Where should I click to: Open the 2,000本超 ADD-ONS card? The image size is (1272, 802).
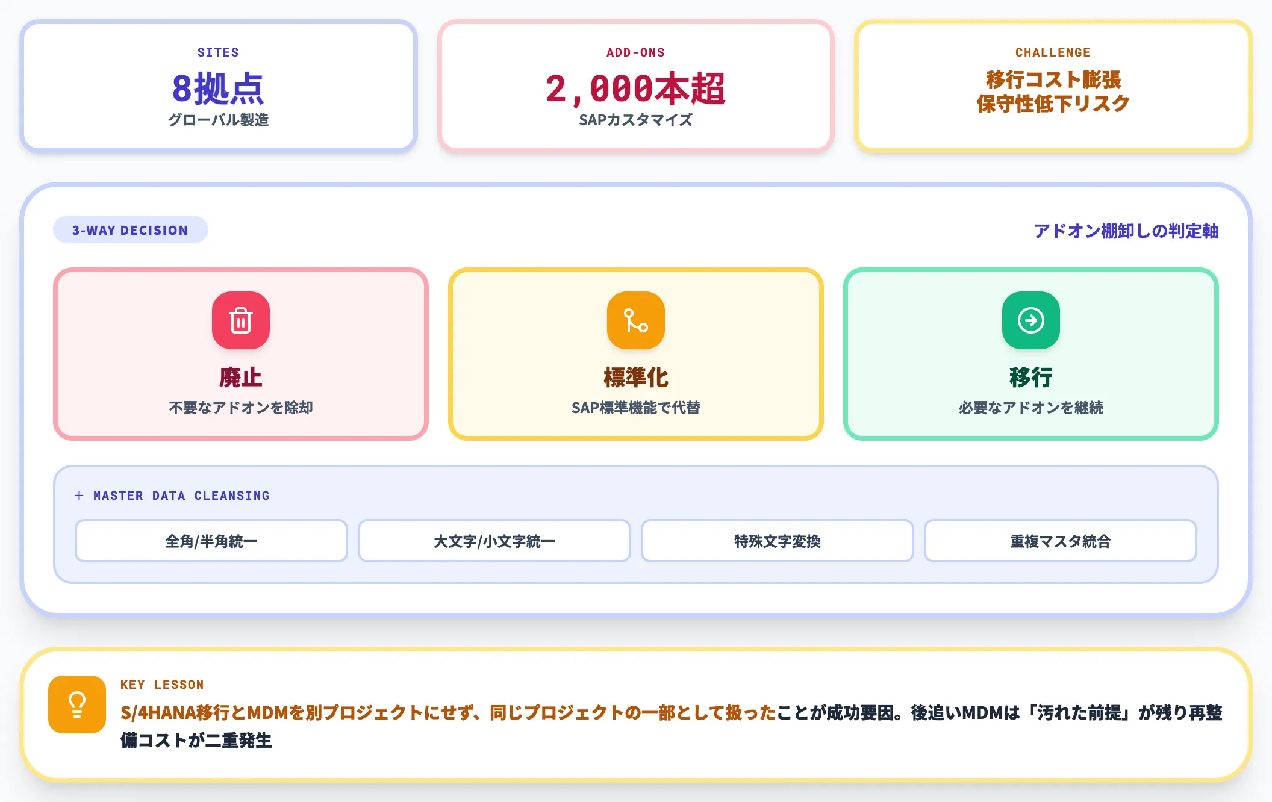pos(636,86)
